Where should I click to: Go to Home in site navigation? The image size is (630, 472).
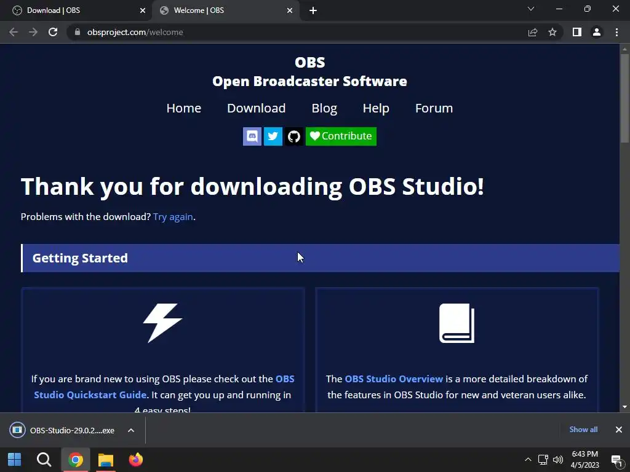pyautogui.click(x=183, y=108)
